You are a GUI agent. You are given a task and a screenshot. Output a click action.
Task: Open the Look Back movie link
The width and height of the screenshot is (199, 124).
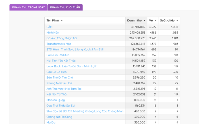tap(71, 66)
